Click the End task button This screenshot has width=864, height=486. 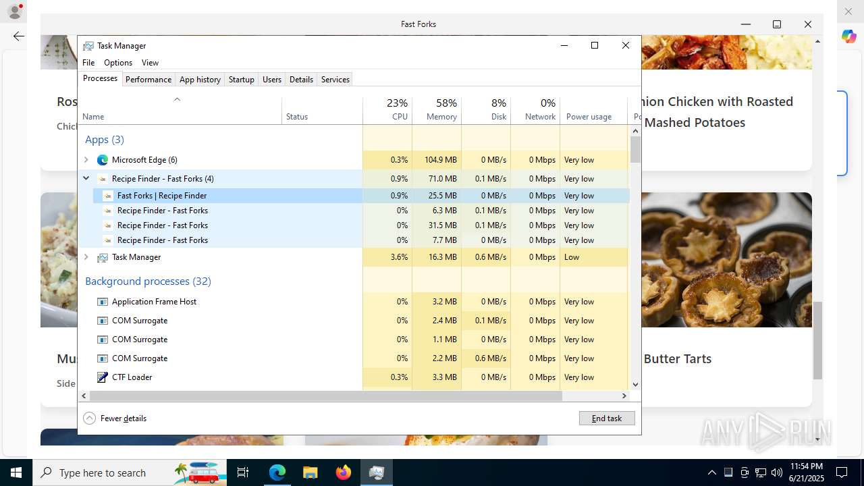pos(607,418)
